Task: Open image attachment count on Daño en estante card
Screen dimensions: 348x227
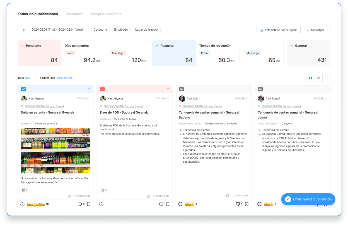Action: [25, 190]
